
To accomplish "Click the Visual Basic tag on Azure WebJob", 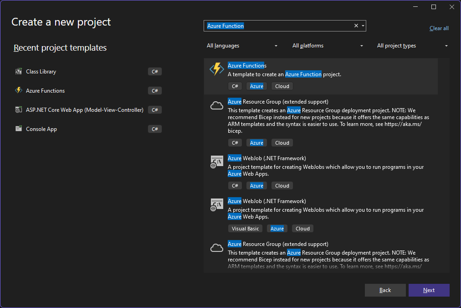I will pos(245,229).
